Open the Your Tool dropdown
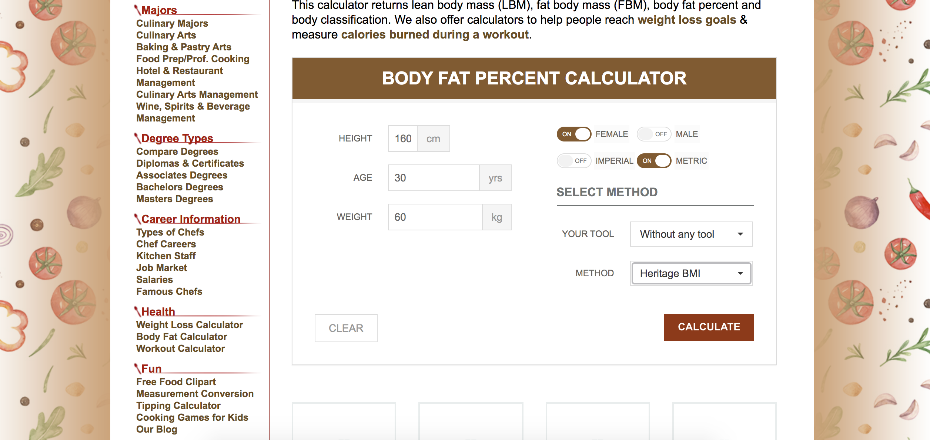This screenshot has width=930, height=440. pyautogui.click(x=691, y=234)
